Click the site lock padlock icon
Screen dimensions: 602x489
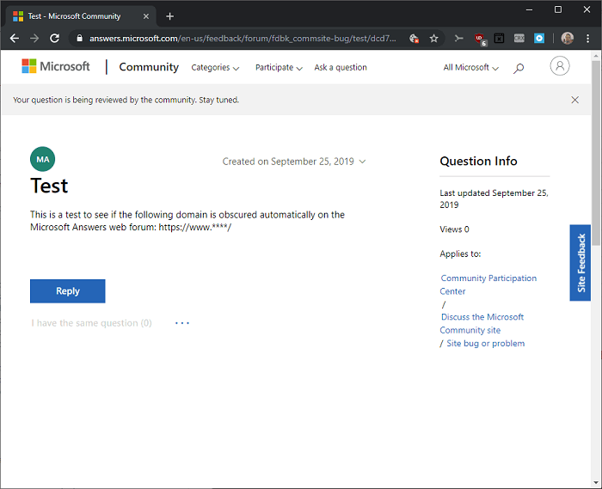(79, 39)
